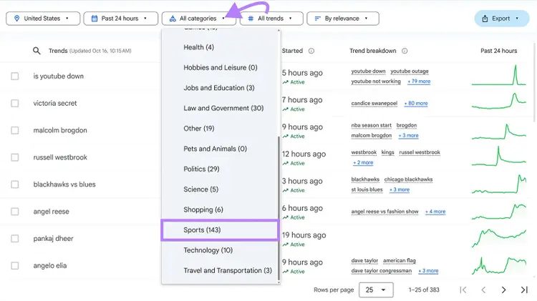Screen dimensions: 537x301
Task: Select Politics (29) category
Action: click(201, 169)
